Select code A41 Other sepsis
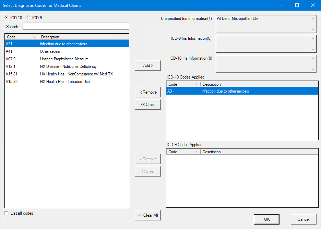This screenshot has height=229, width=321. click(x=50, y=51)
